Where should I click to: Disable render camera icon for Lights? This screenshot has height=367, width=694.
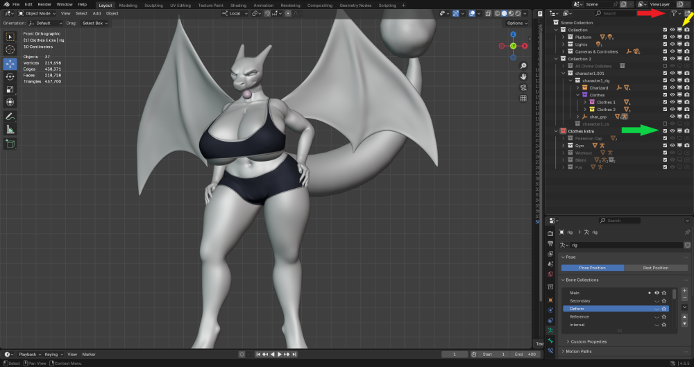click(687, 44)
